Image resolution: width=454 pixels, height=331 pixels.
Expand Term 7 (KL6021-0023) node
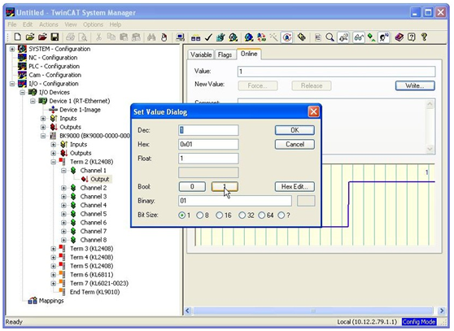[53, 283]
